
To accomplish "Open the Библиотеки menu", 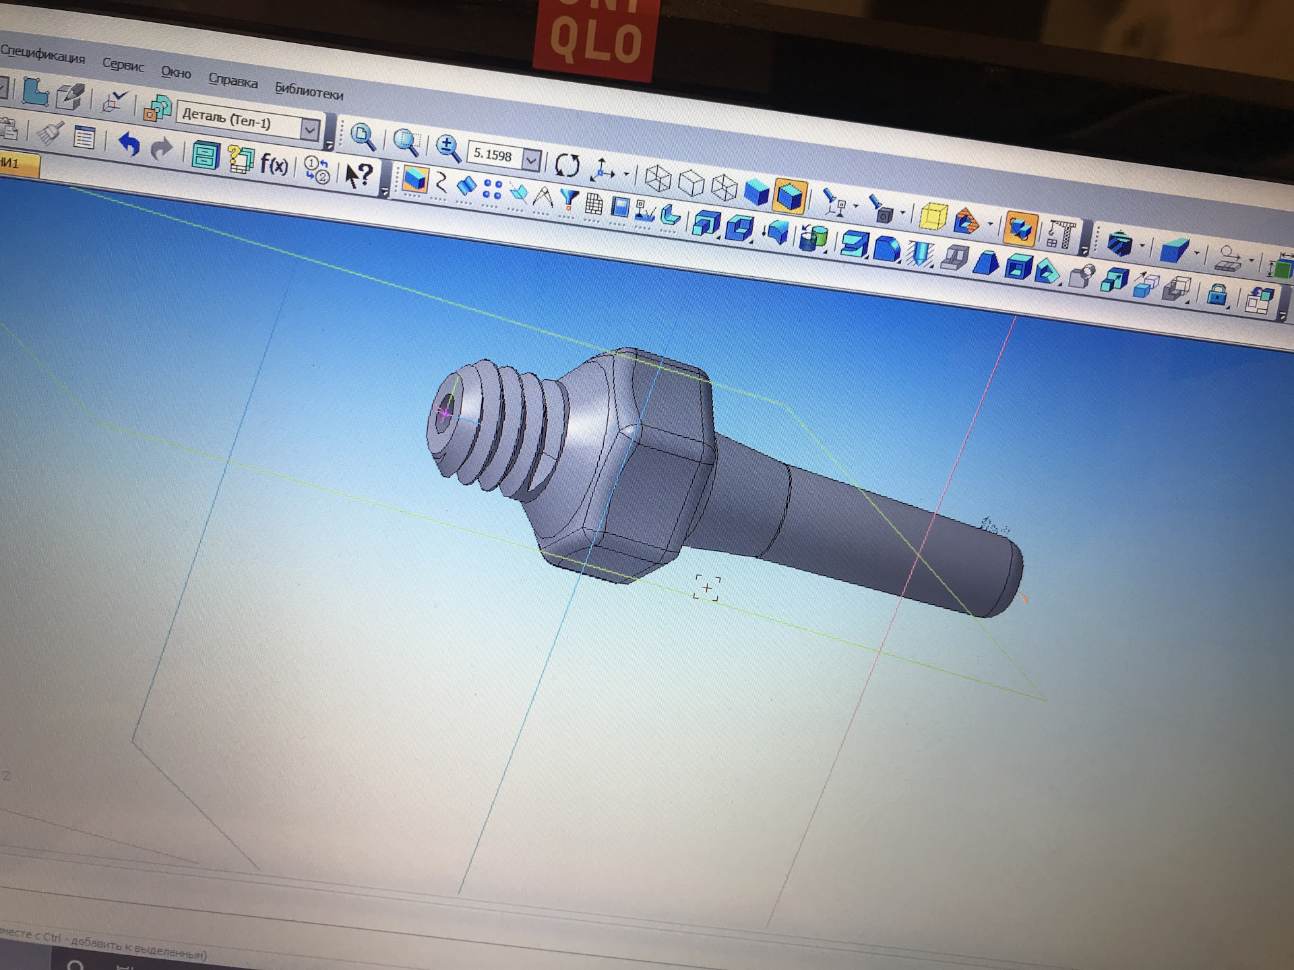I will (309, 91).
